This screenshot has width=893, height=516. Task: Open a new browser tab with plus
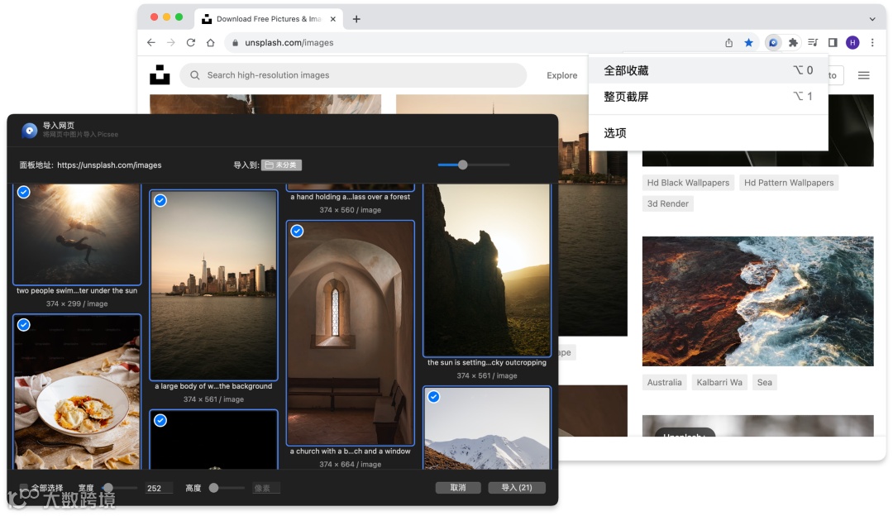pos(356,19)
